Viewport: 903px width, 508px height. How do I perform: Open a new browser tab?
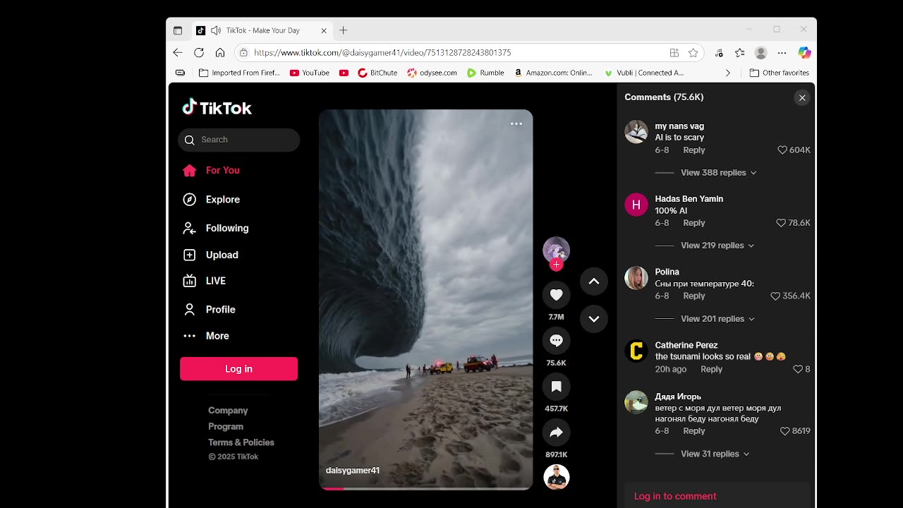pyautogui.click(x=344, y=30)
